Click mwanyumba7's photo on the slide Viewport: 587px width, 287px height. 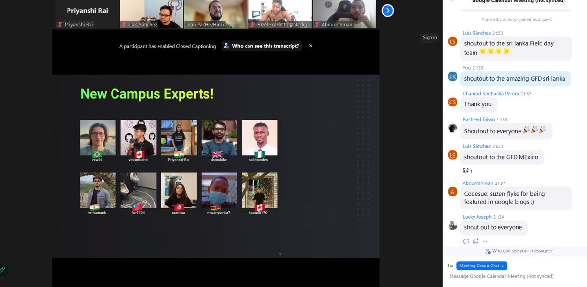click(219, 190)
